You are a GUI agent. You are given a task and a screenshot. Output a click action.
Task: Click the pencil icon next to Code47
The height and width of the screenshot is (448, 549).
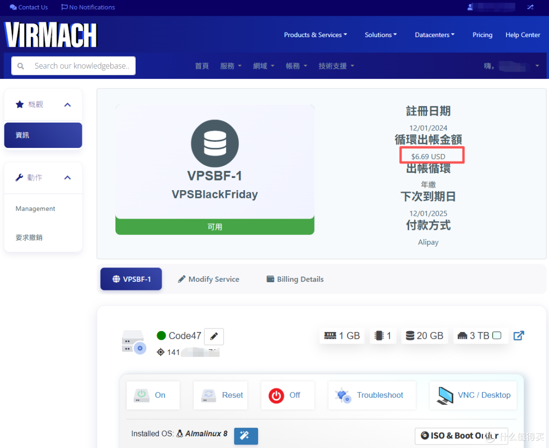214,336
